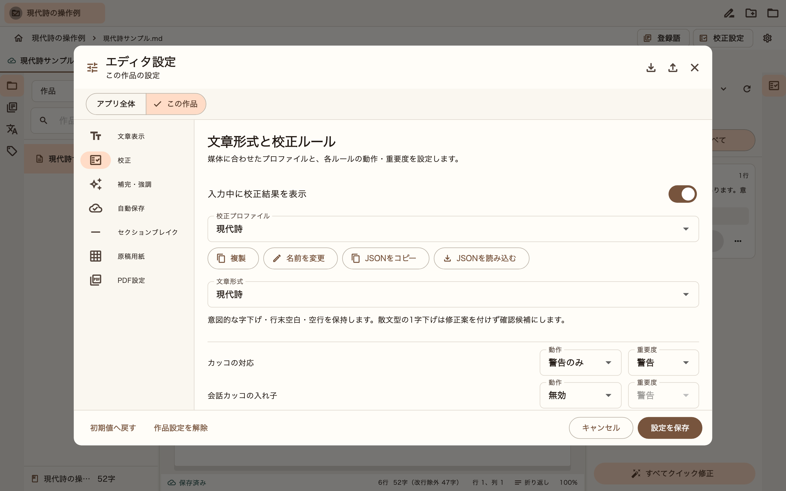Expand the 校正プロファイル dropdown
786x491 pixels.
pos(453,229)
